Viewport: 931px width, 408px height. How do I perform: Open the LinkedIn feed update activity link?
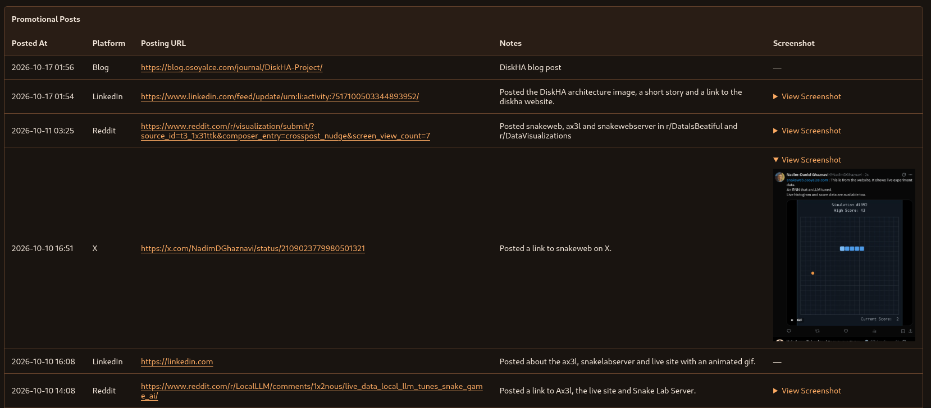click(280, 96)
